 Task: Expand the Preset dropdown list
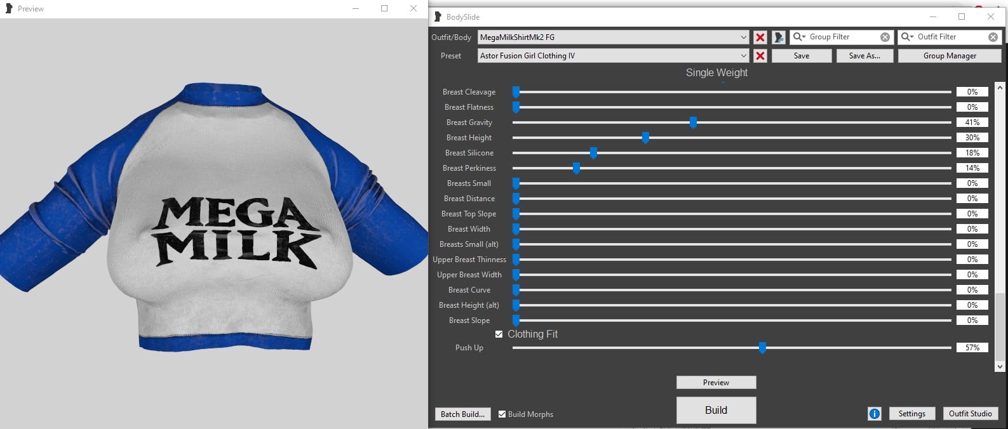(x=743, y=56)
